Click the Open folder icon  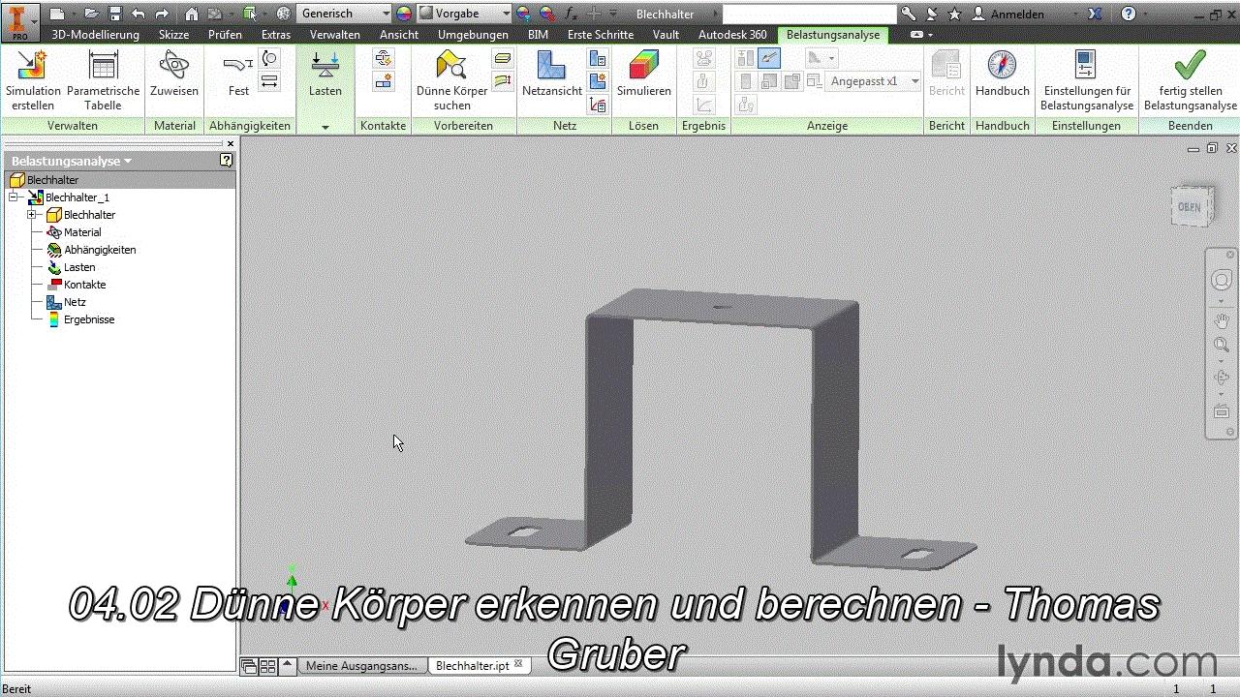click(x=91, y=14)
